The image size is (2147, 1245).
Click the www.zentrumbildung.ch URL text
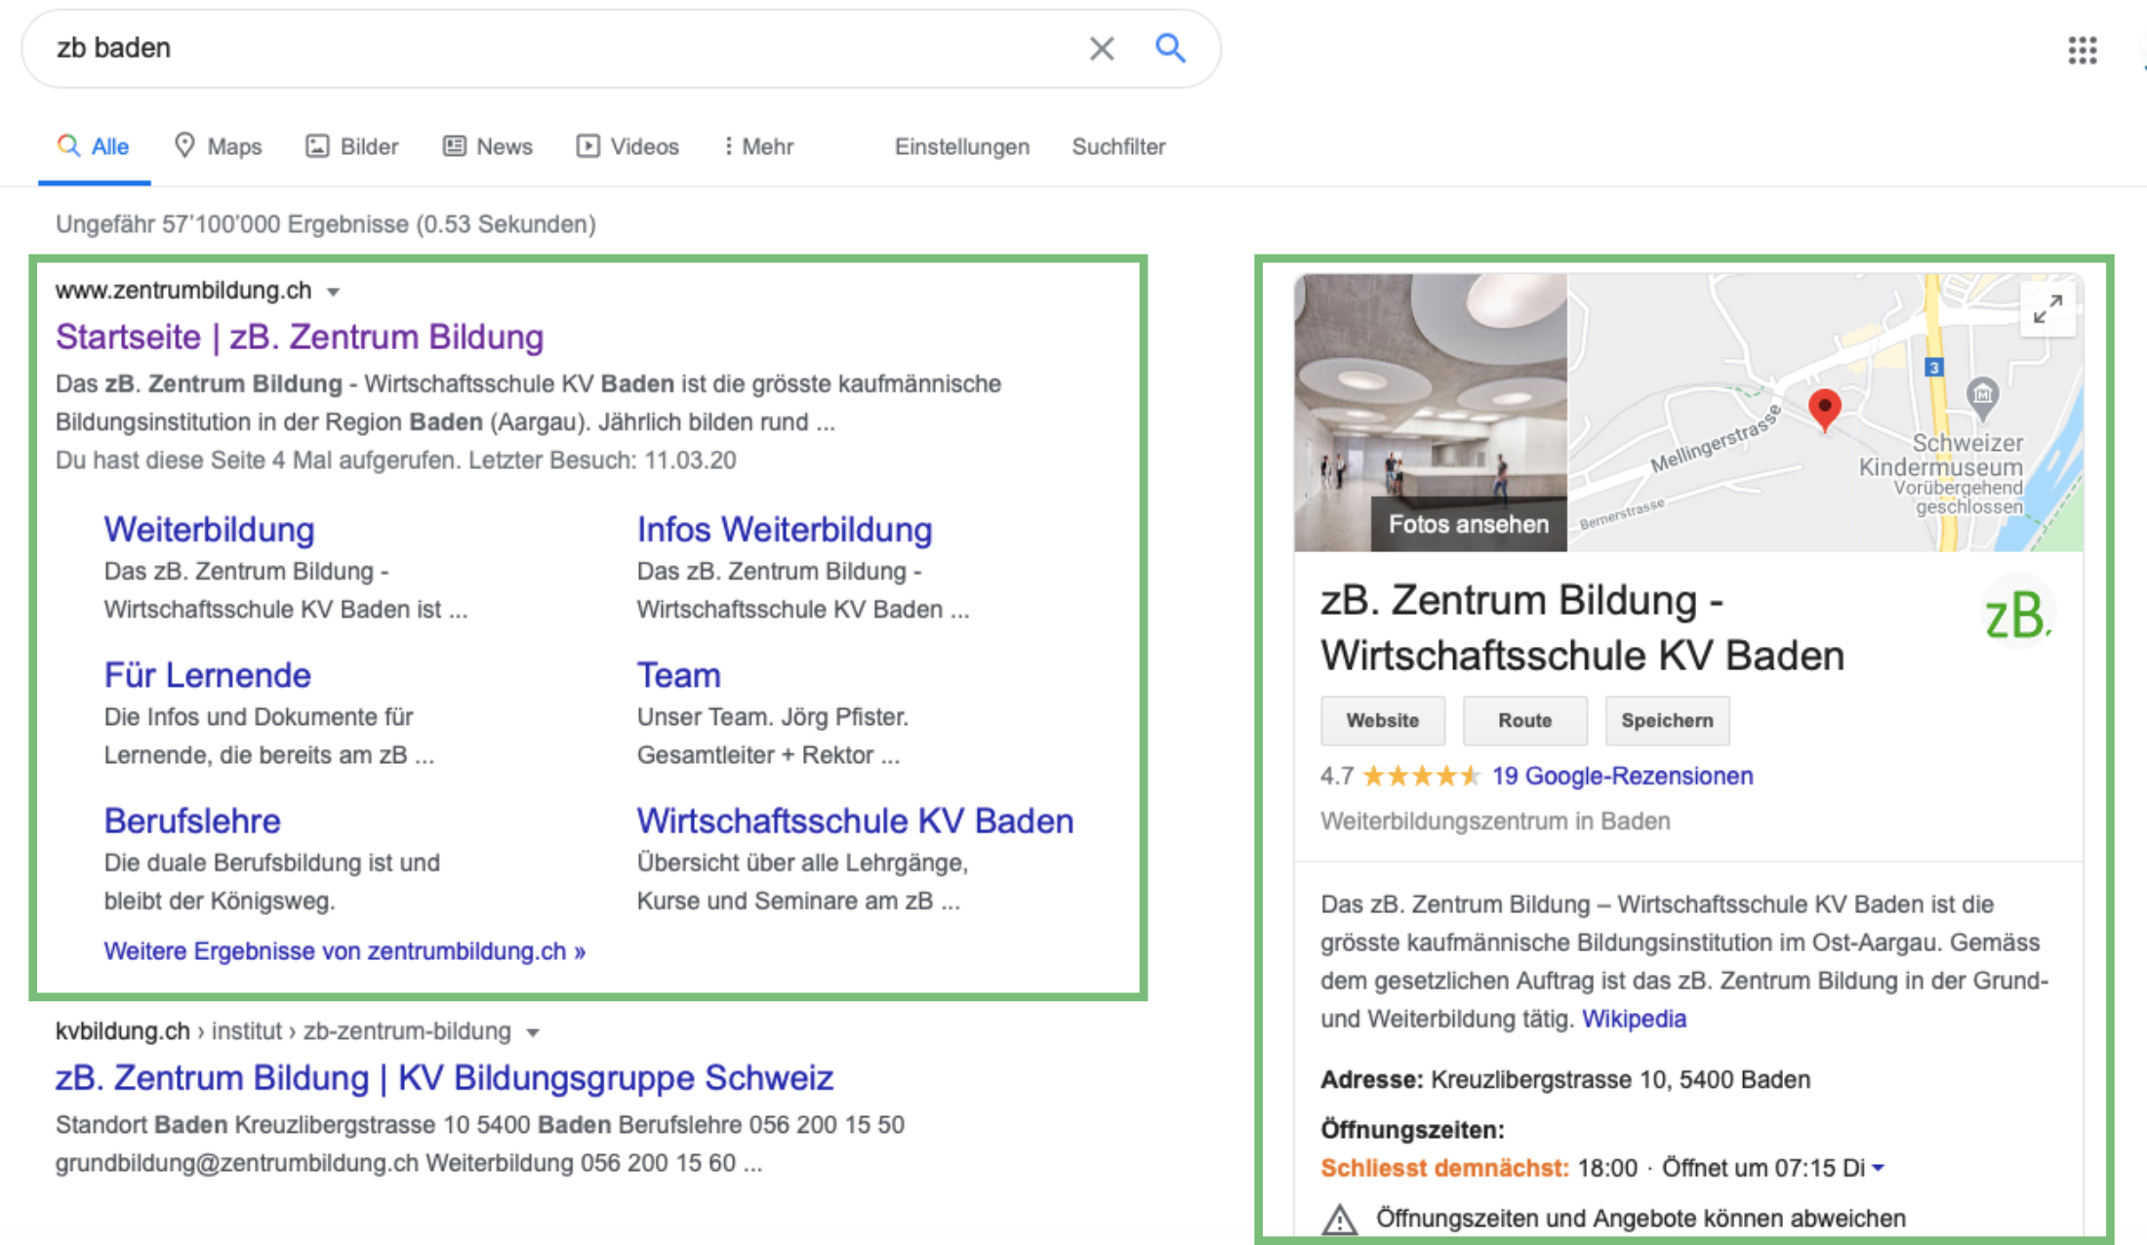[183, 291]
